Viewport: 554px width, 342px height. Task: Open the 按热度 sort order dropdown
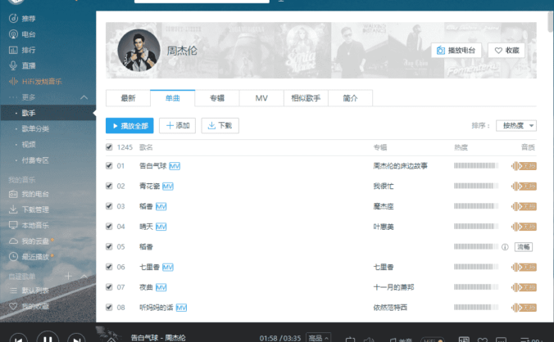tap(516, 125)
